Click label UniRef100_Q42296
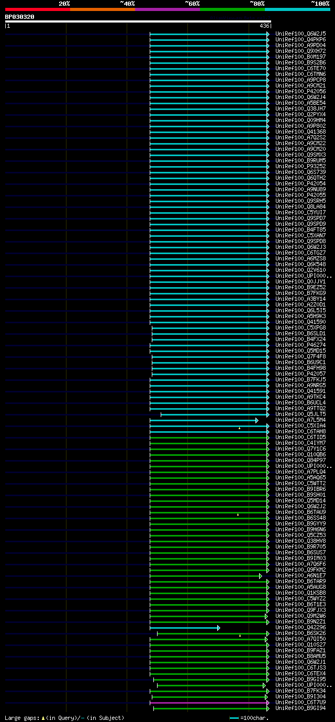The width and height of the screenshot is (335, 722). pyautogui.click(x=300, y=627)
